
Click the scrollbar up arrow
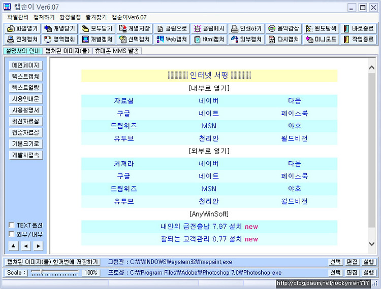click(x=371, y=67)
